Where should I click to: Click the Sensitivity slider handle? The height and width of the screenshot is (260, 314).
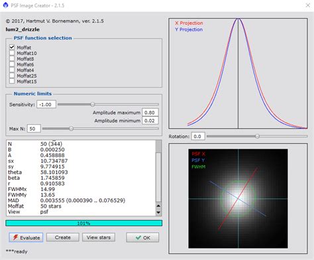click(93, 104)
